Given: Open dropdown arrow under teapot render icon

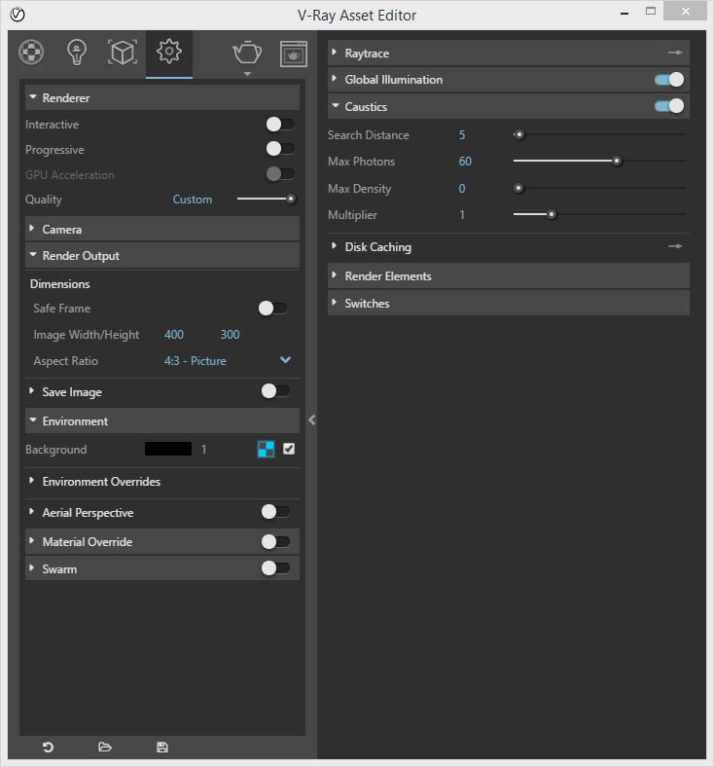Looking at the screenshot, I should tap(247, 74).
